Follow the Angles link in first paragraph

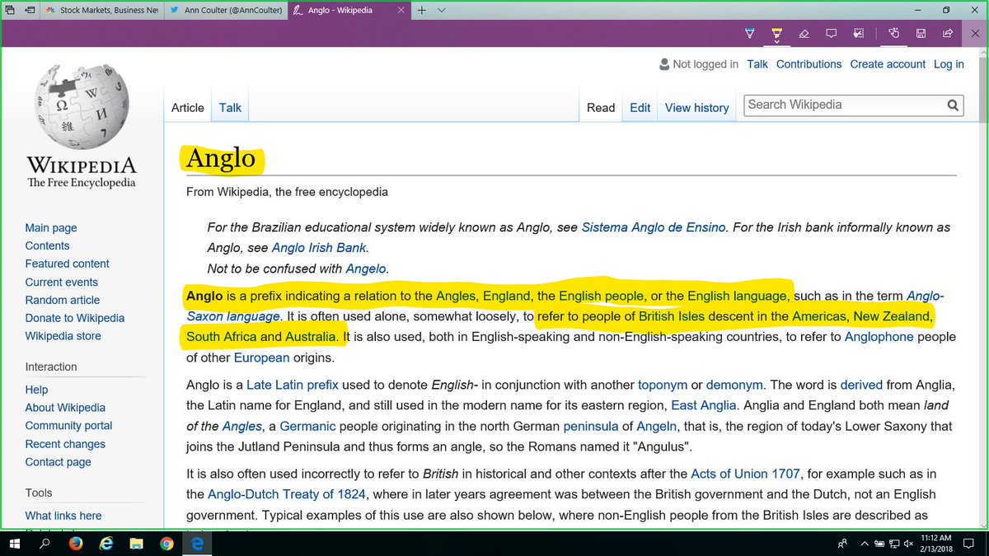click(457, 297)
